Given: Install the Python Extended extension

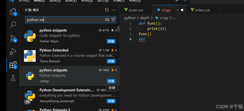Looking at the screenshot, I should 111,61.
